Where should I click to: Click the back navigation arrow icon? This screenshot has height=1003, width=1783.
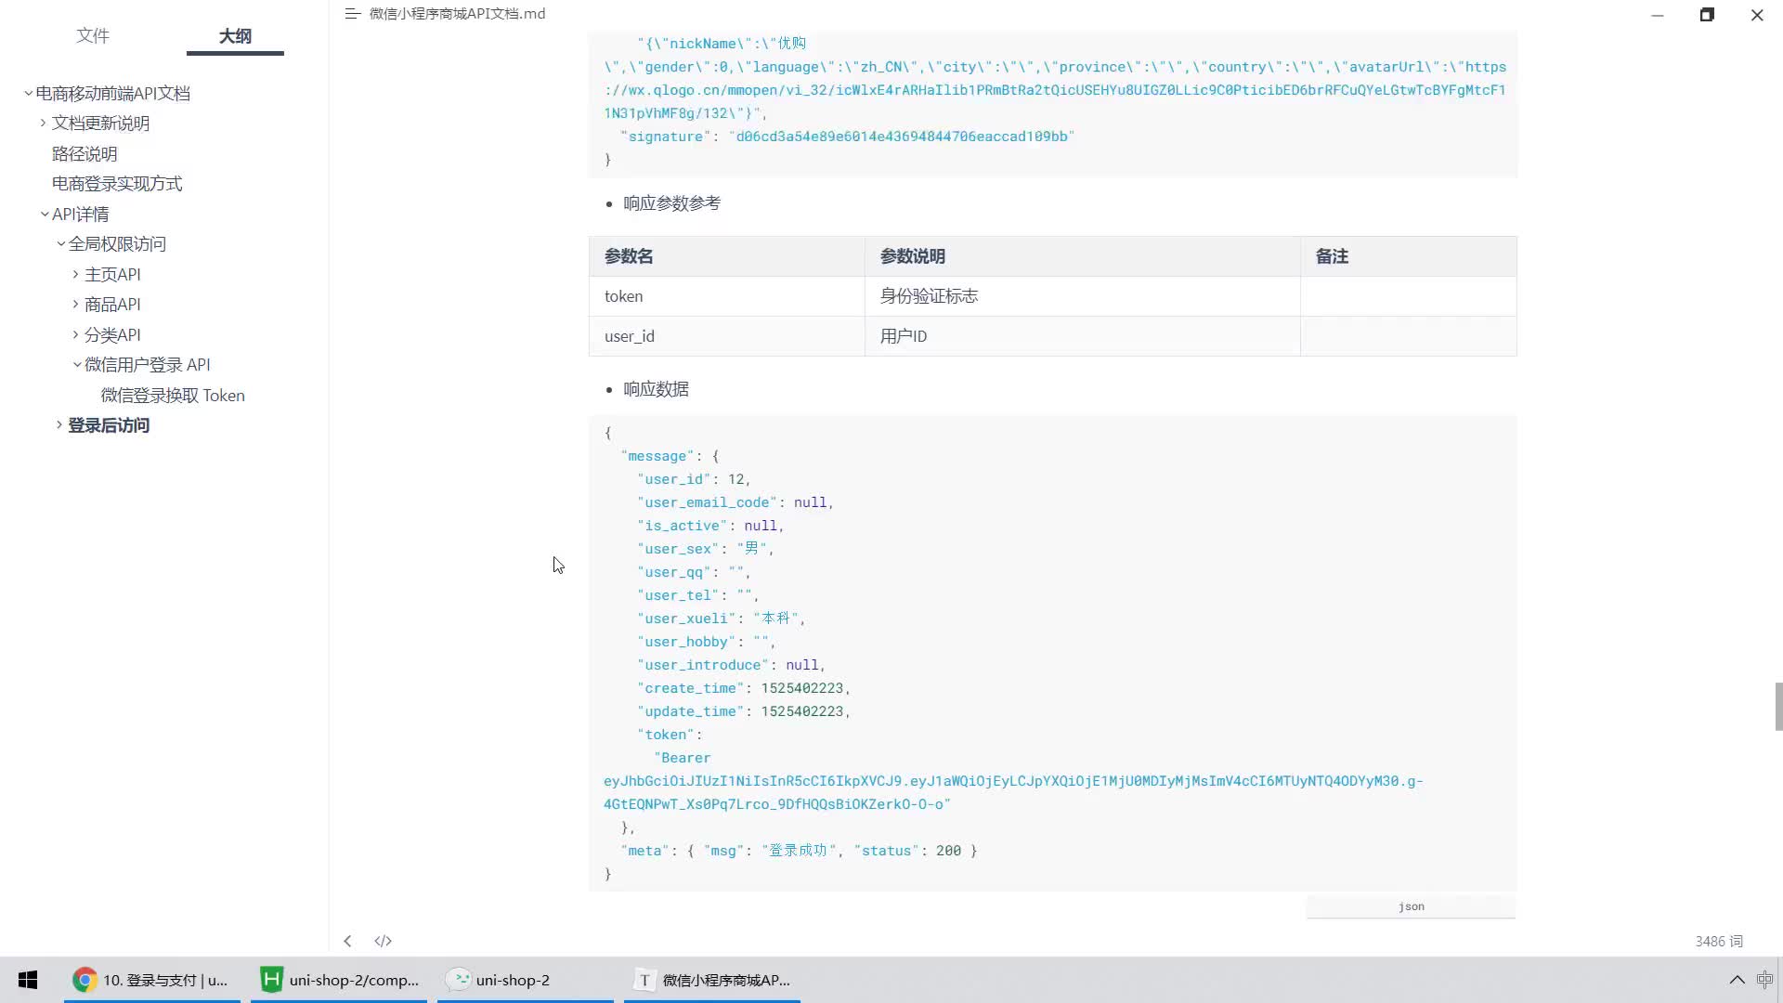coord(348,939)
